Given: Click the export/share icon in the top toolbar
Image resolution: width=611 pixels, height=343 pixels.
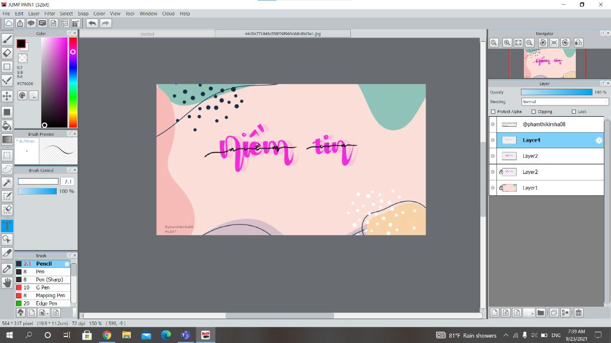Looking at the screenshot, I should pos(20,23).
